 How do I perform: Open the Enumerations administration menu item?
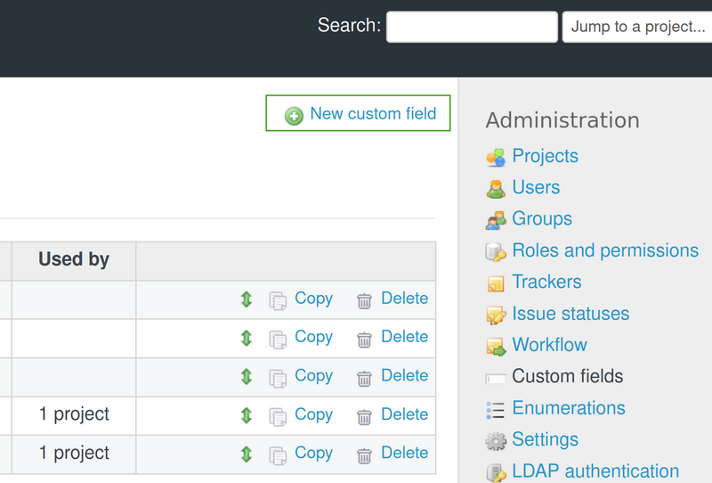[x=568, y=408]
